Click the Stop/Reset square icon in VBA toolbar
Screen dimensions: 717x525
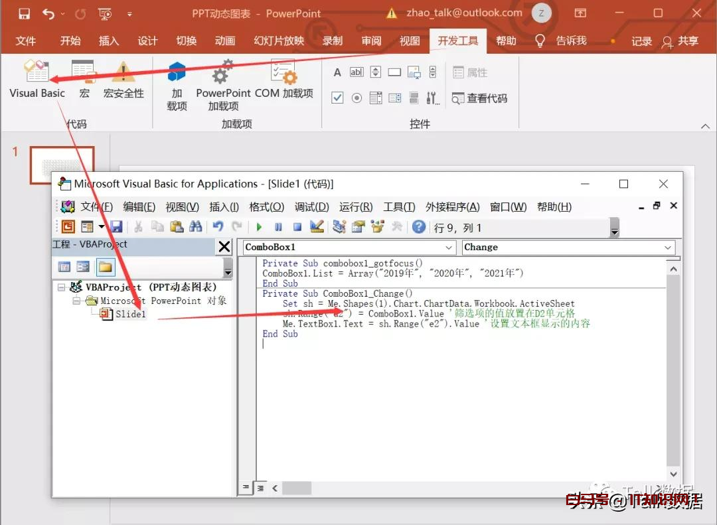tap(297, 227)
